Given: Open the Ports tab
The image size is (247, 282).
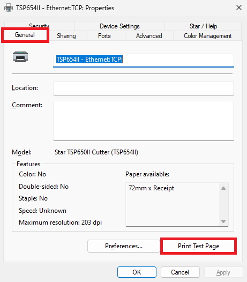Looking at the screenshot, I should 104,36.
